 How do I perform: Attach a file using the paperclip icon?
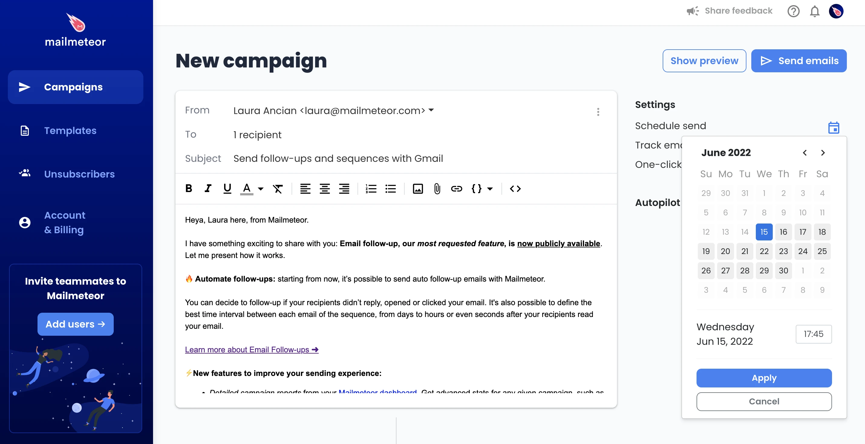[x=437, y=189]
